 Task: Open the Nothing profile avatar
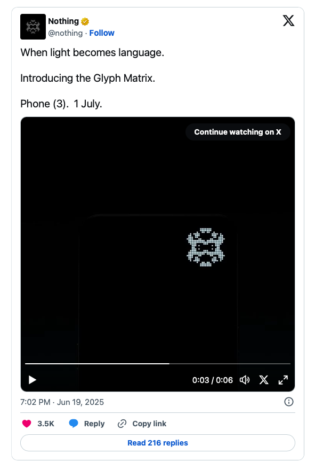pos(33,27)
